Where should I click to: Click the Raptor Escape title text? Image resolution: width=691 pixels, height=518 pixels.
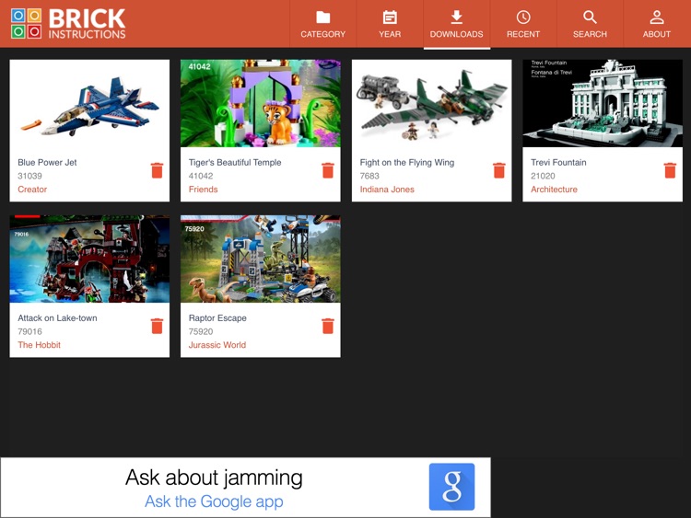click(217, 317)
